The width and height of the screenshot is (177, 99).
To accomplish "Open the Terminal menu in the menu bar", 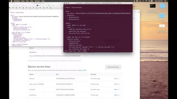I will 17,1.
